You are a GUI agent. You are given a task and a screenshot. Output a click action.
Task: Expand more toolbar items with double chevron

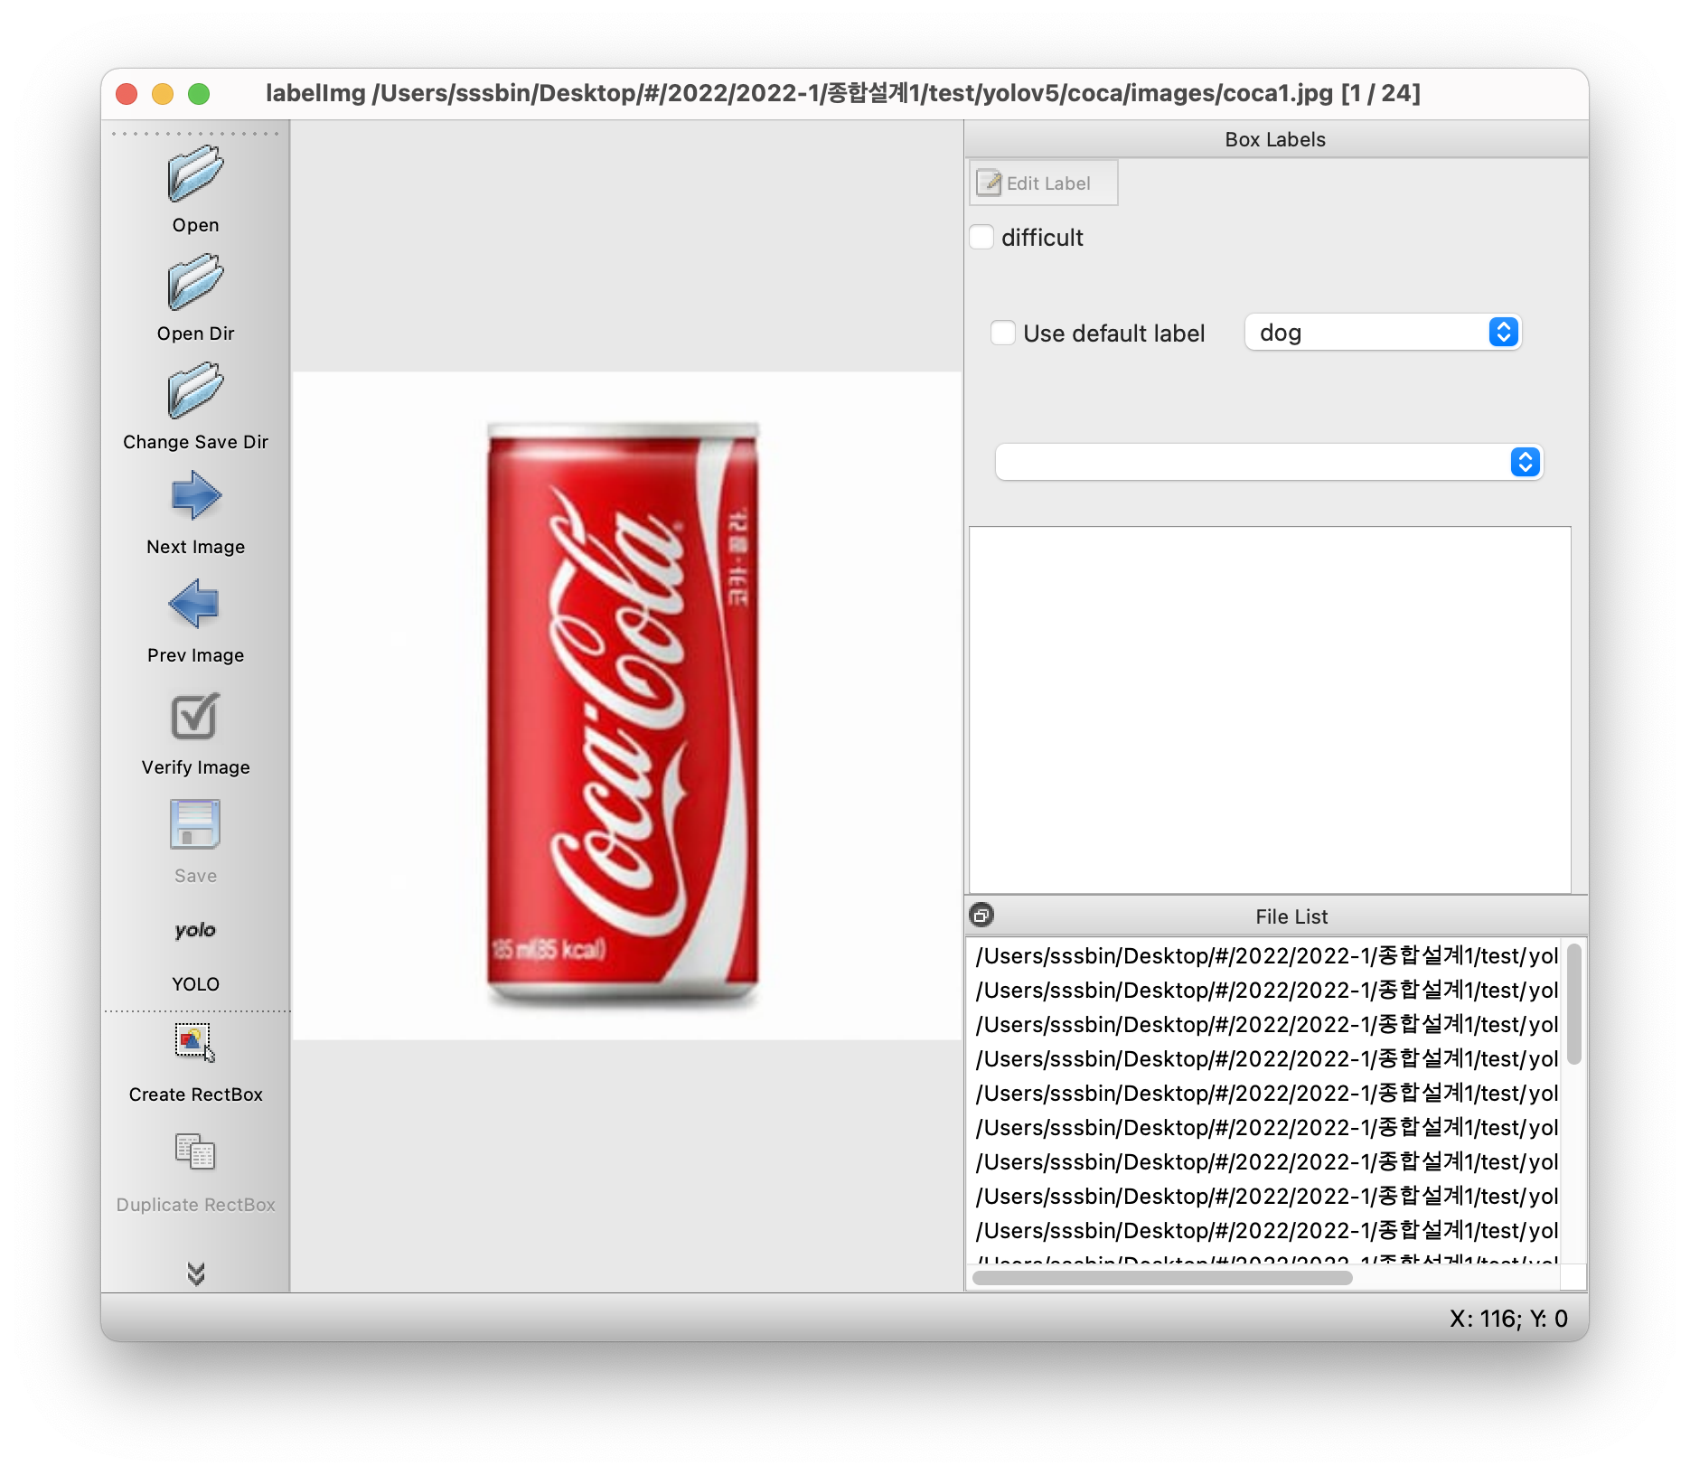[195, 1273]
